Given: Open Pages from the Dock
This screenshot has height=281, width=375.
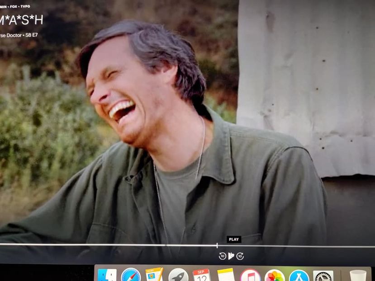Looking at the screenshot, I should [x=154, y=275].
